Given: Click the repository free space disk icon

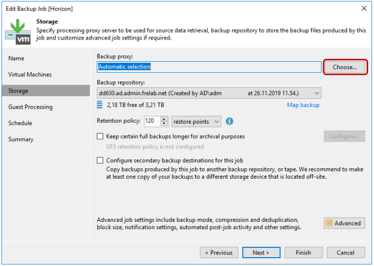Looking at the screenshot, I should [x=100, y=105].
